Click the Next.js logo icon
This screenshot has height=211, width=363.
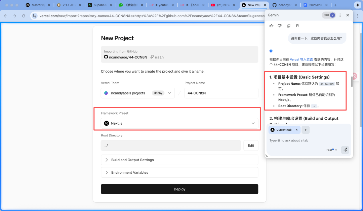[x=106, y=123]
